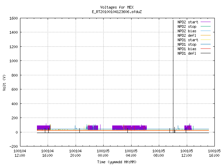
Task: Click the blue NPD1 stop legend line
Action: [205, 44]
